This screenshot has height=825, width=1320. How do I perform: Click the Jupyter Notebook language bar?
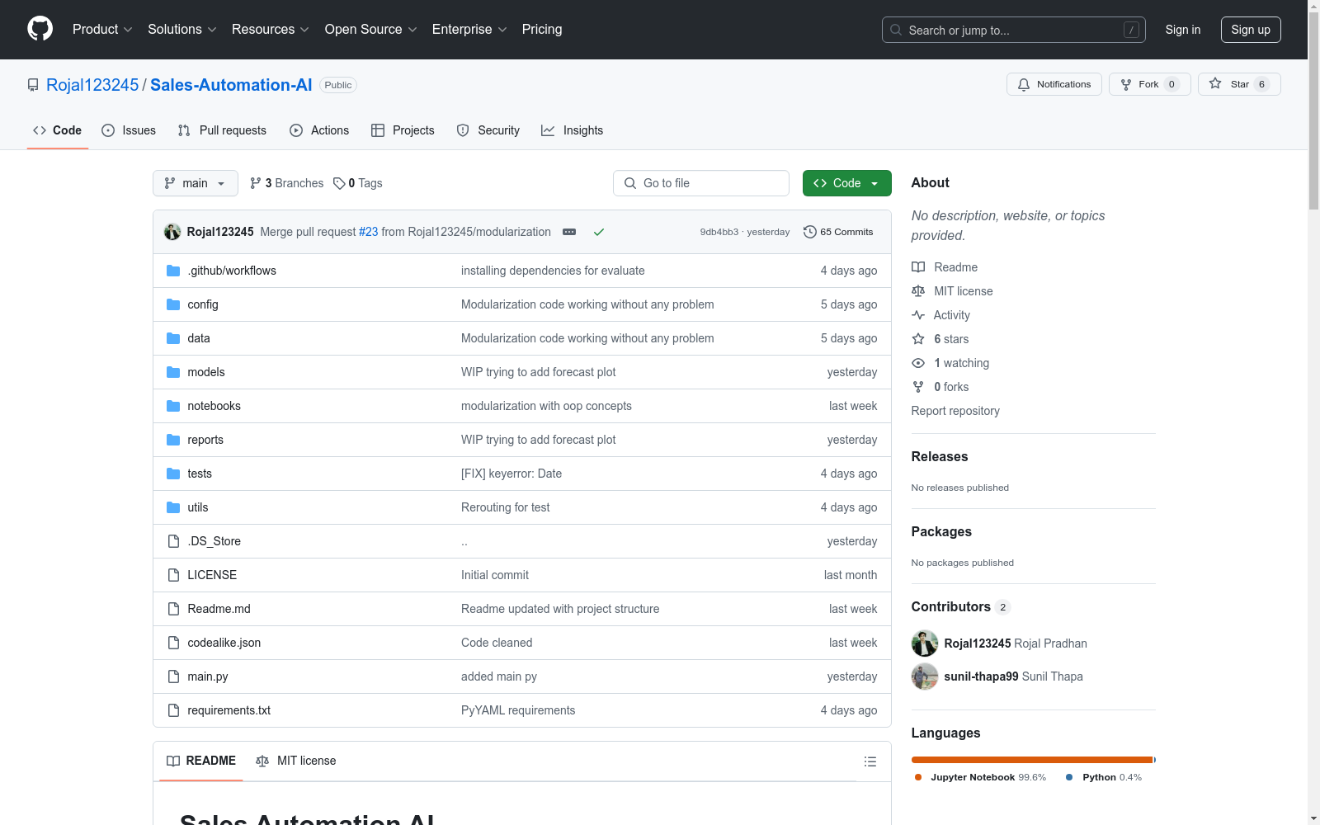1031,760
